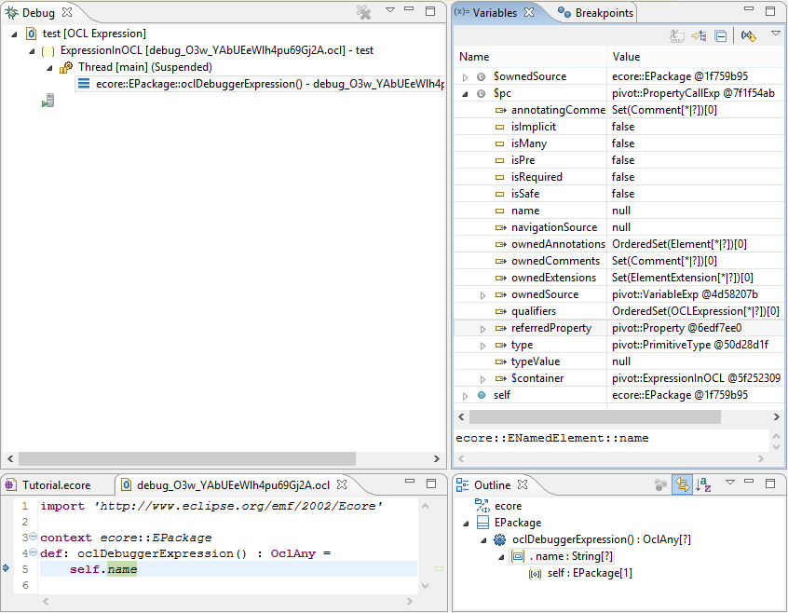Collapse the ExpressionInOCL debug target node
This screenshot has height=613, width=788.
pyautogui.click(x=33, y=50)
